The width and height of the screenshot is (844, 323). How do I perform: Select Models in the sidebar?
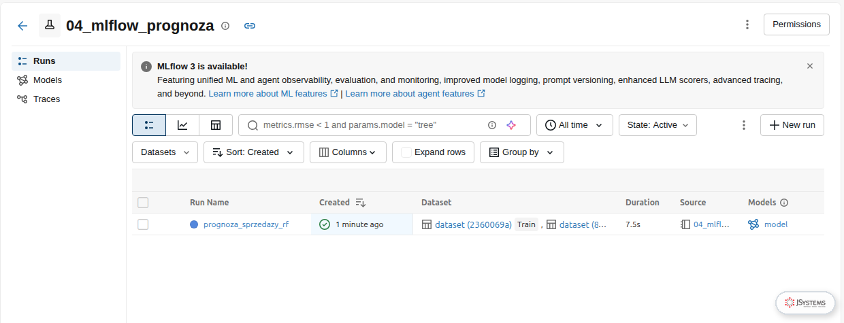pos(66,80)
